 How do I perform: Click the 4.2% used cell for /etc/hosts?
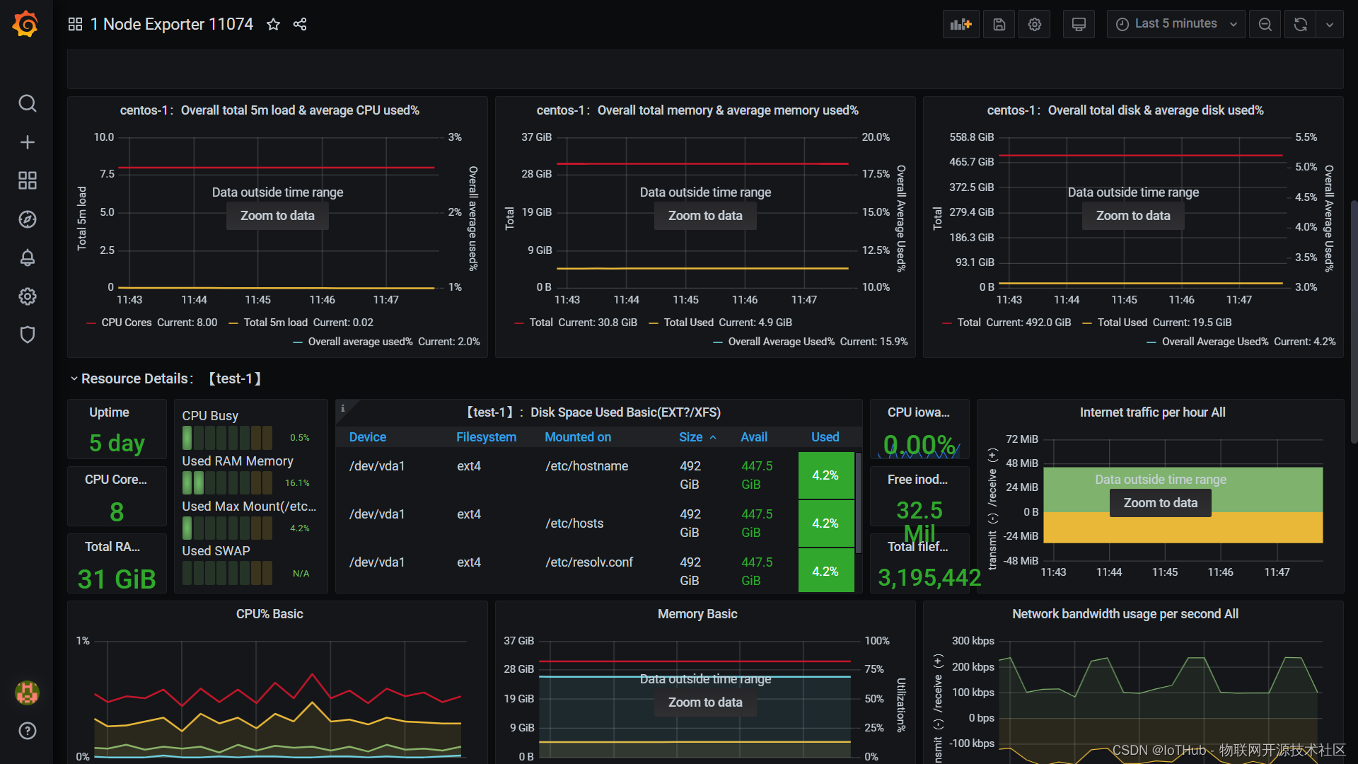pyautogui.click(x=826, y=523)
